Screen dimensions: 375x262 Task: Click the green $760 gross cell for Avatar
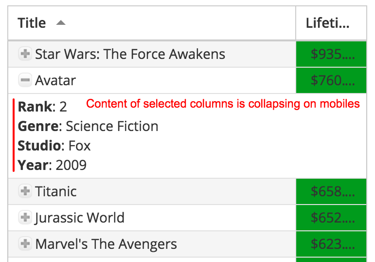pyautogui.click(x=331, y=80)
